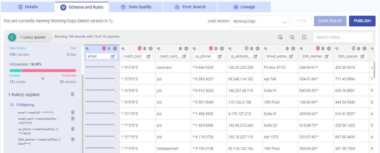
Task: Remove the SSN_dashes mask rule
Action: coord(73,139)
